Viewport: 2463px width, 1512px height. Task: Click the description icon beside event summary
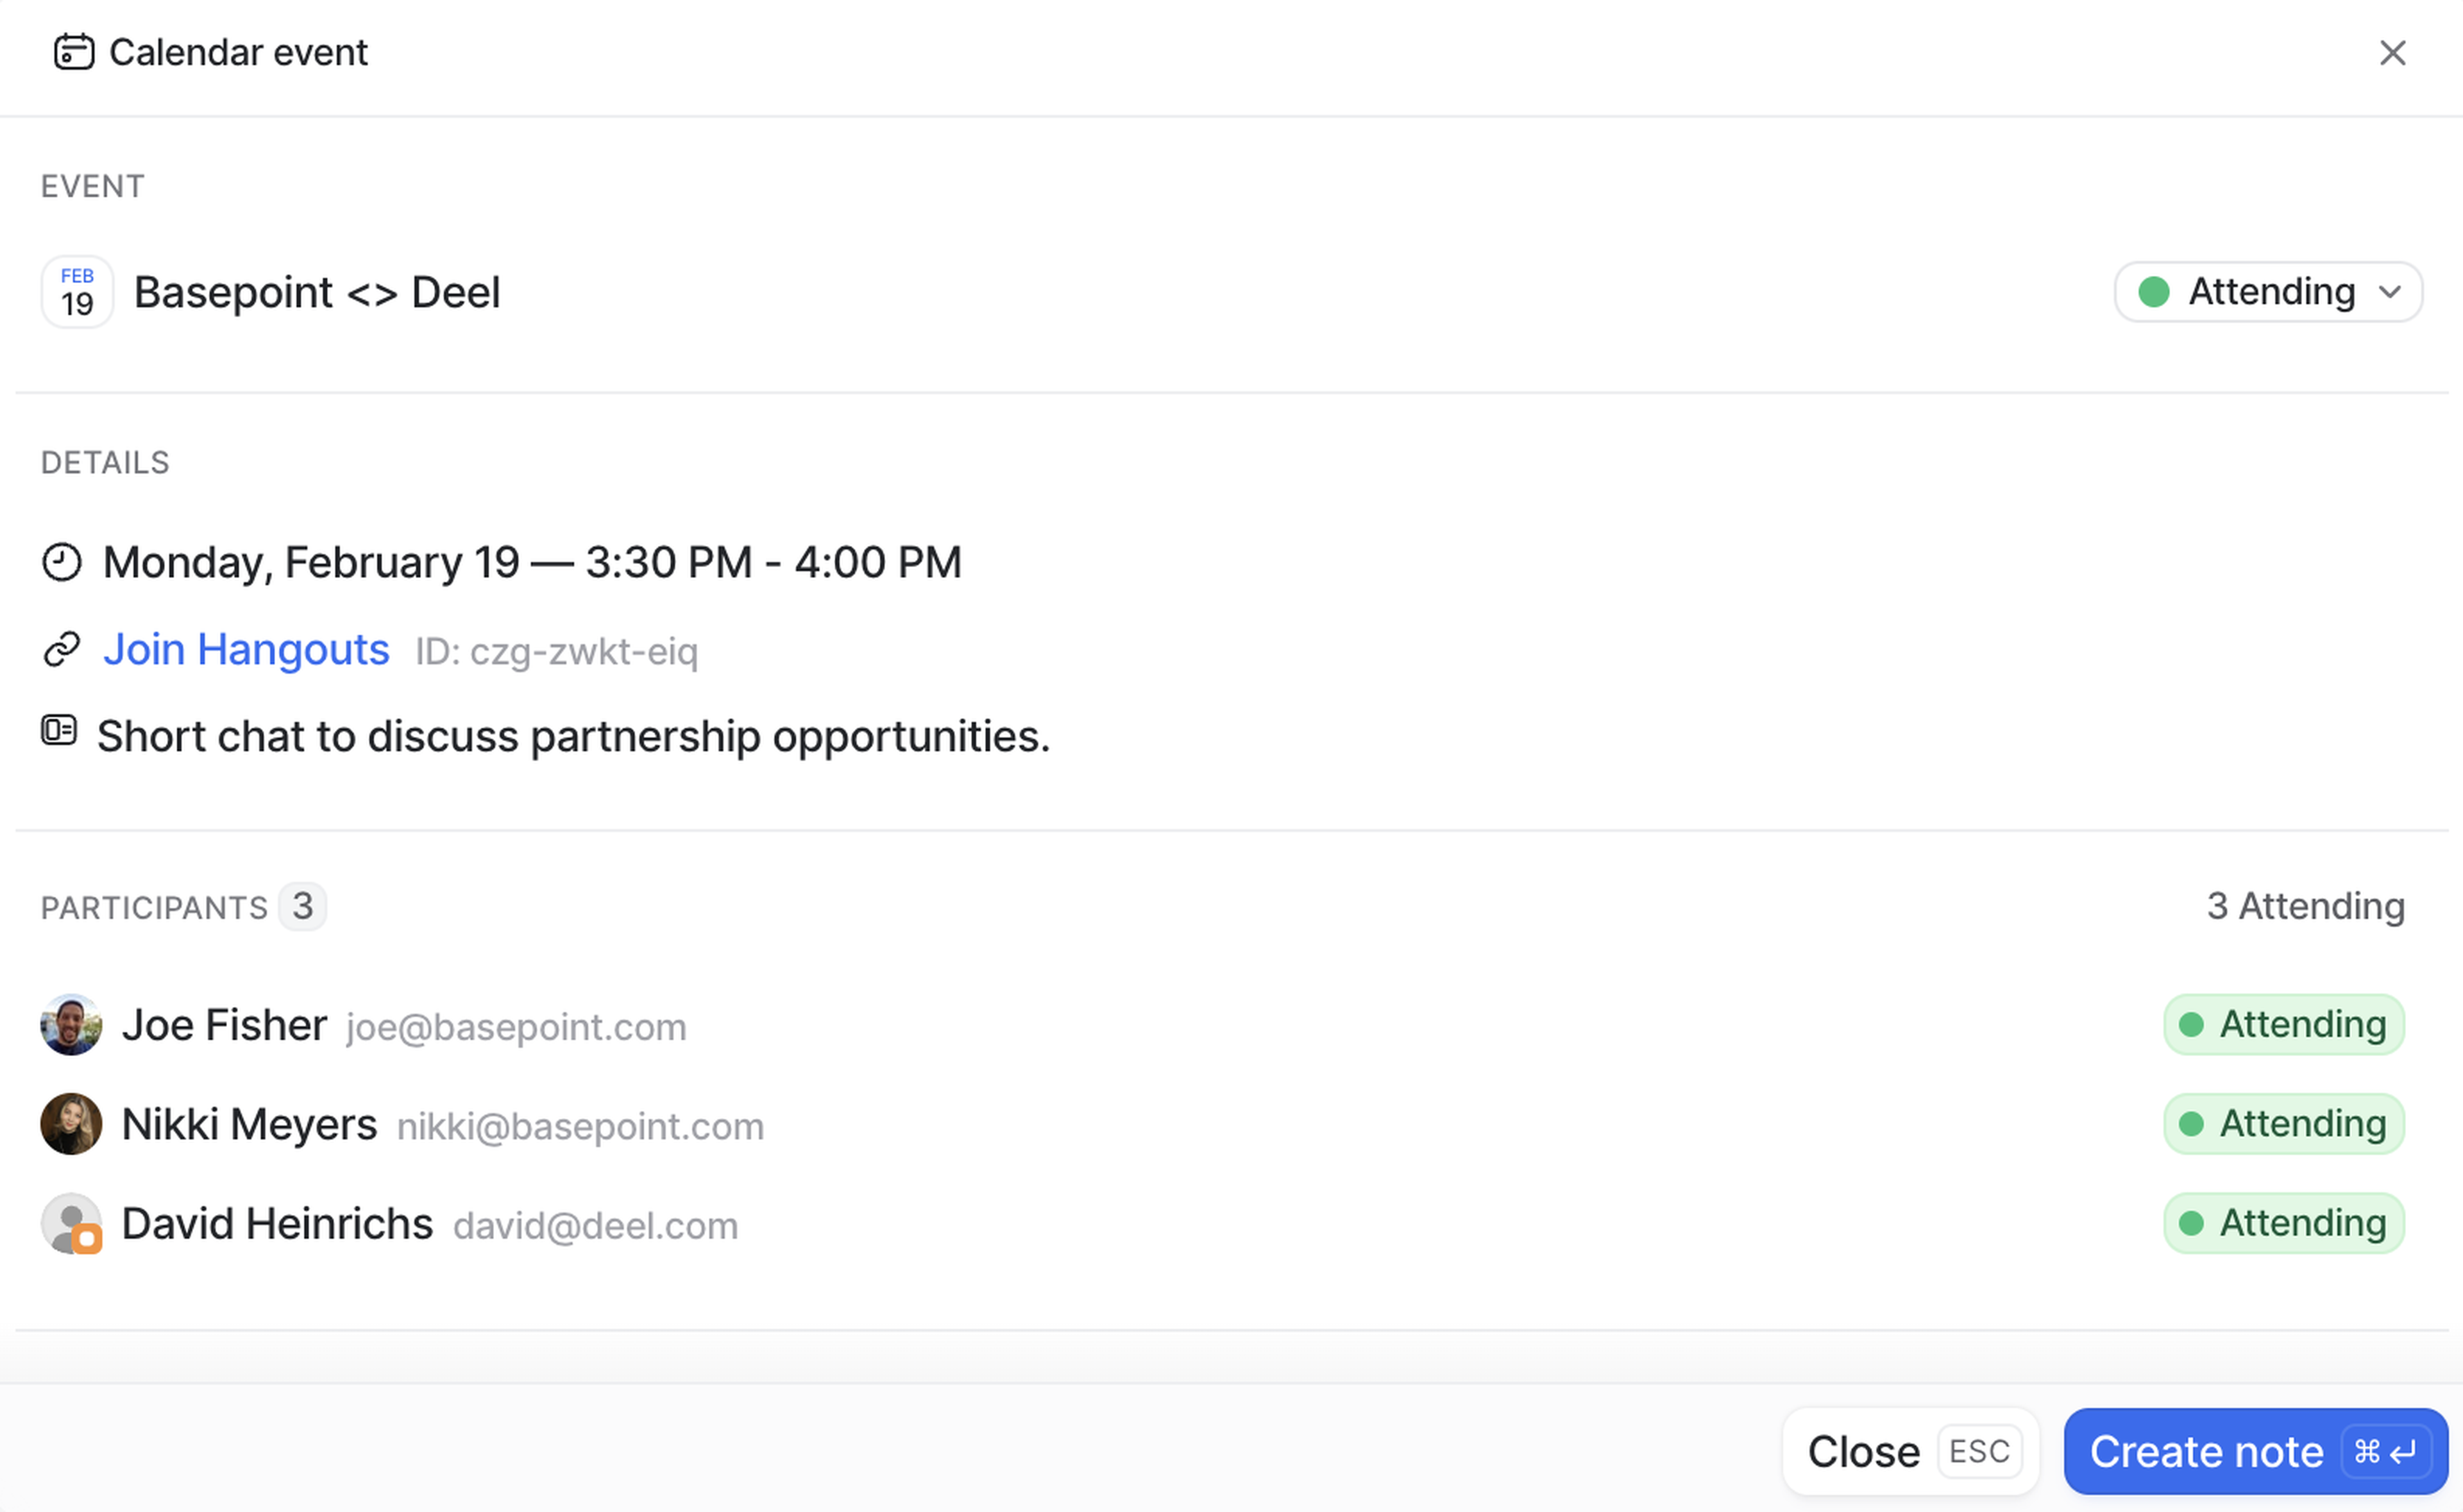point(59,731)
